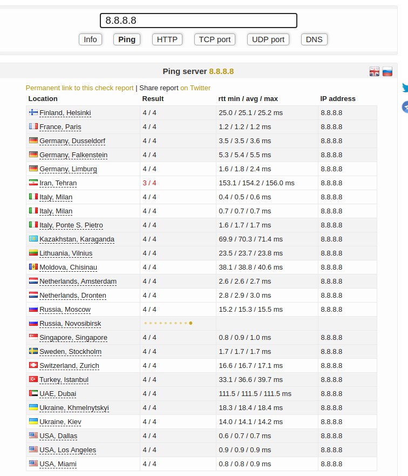
Task: Click the Location column header
Action: (43, 99)
